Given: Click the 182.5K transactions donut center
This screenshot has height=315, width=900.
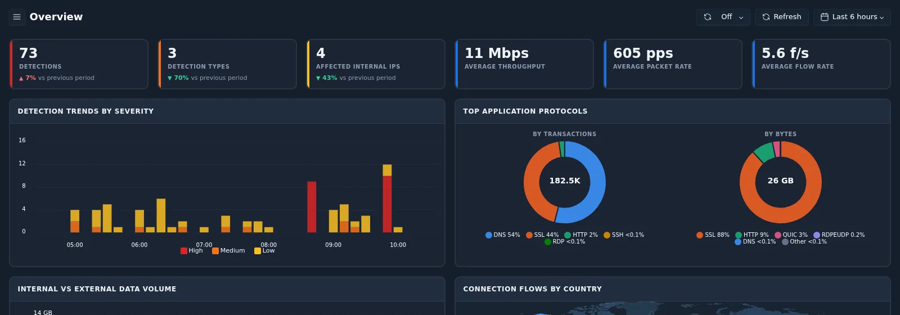Looking at the screenshot, I should tap(565, 181).
